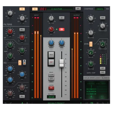The height and width of the screenshot is (113, 113).
Task: Select preset slot B
Action: (27, 103)
